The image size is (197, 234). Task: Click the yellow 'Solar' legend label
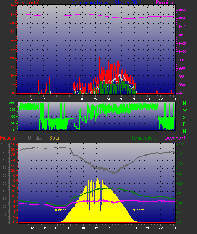[x=54, y=138]
